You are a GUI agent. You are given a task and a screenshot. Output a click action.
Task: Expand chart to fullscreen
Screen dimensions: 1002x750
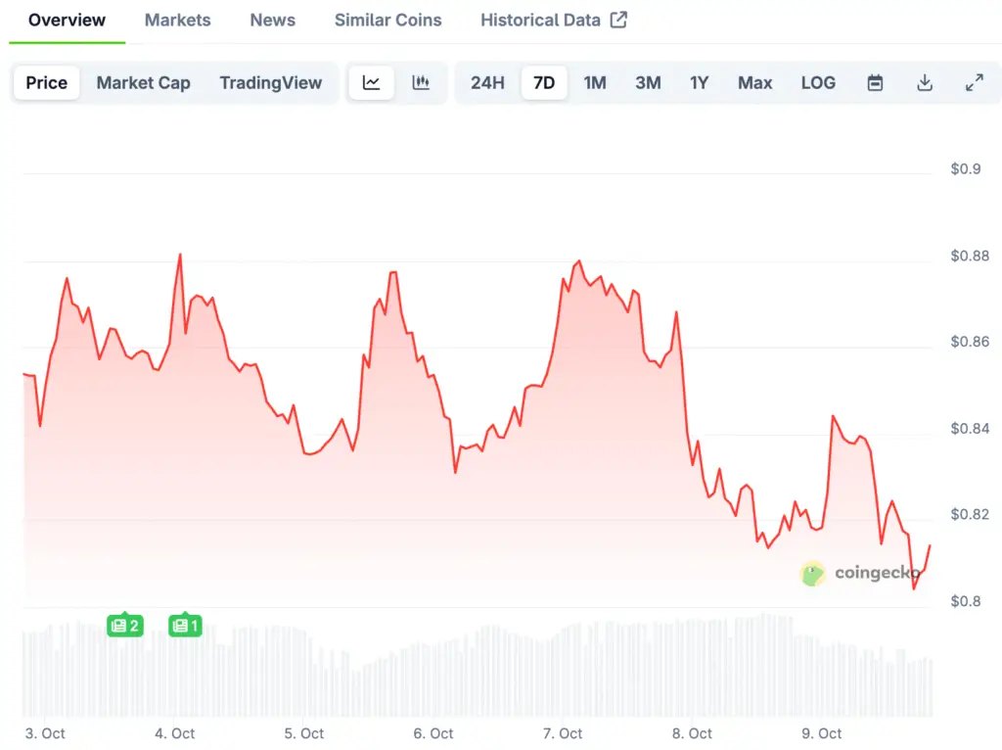[x=975, y=83]
